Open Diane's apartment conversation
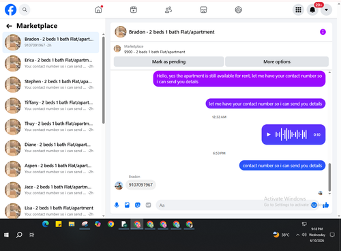Viewport: 341px width, 251px height. tap(50, 148)
